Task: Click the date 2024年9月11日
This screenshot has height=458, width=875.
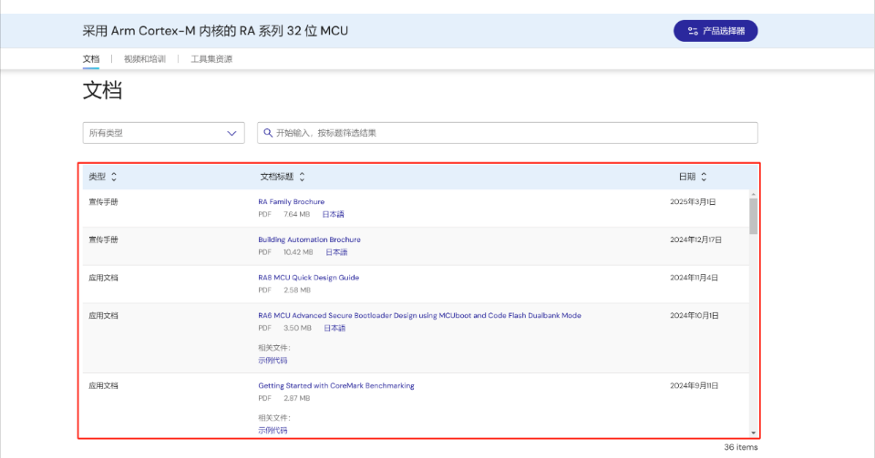Action: 695,385
